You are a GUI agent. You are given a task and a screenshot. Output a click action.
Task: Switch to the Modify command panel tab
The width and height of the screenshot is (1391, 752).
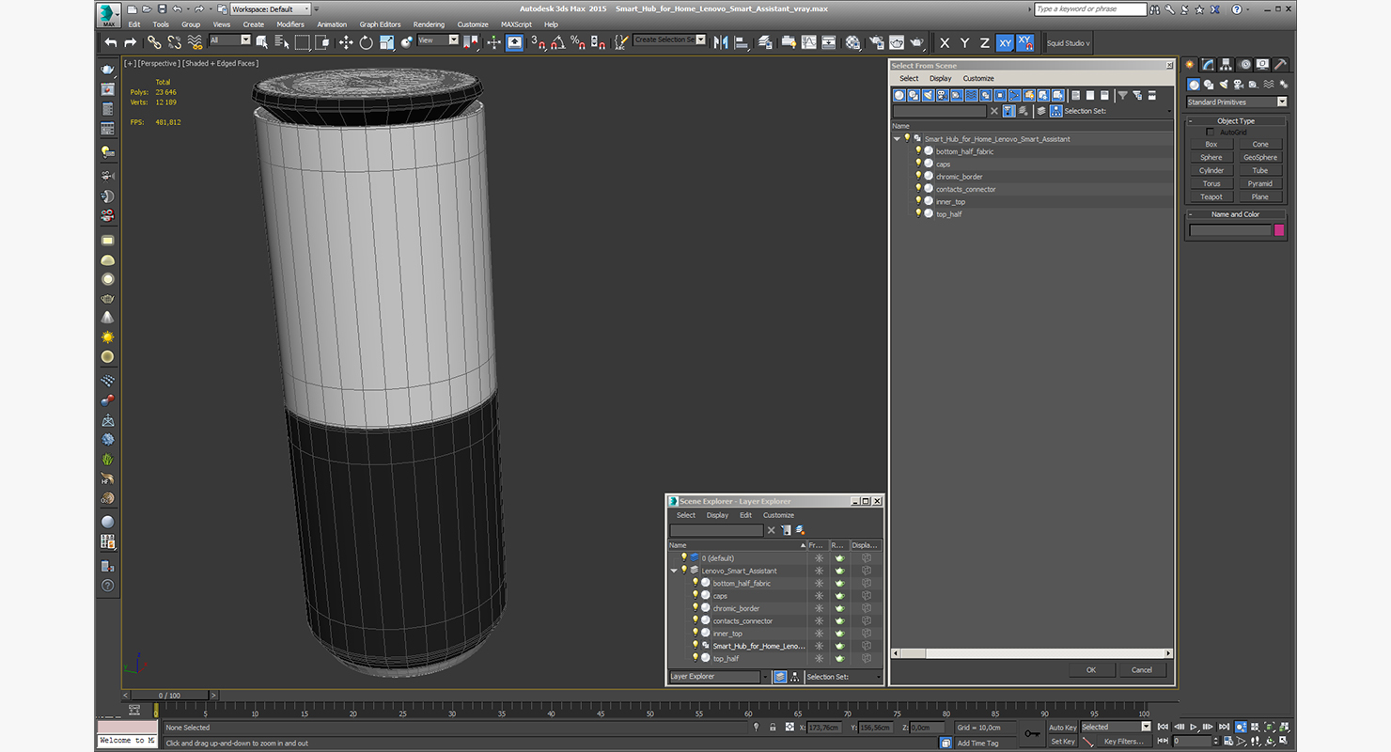[x=1208, y=65]
